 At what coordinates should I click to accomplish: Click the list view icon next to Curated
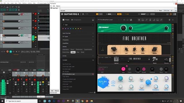(93, 60)
